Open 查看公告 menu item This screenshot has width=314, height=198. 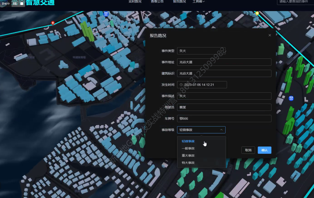157,2
